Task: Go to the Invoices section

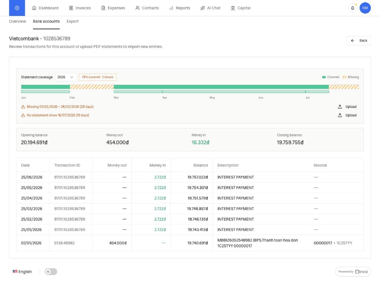Action: [80, 8]
